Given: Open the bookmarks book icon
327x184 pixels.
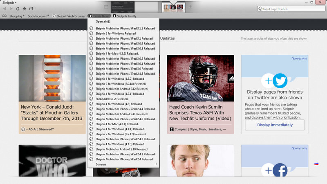Looking at the screenshot, I should (x=4, y=16).
